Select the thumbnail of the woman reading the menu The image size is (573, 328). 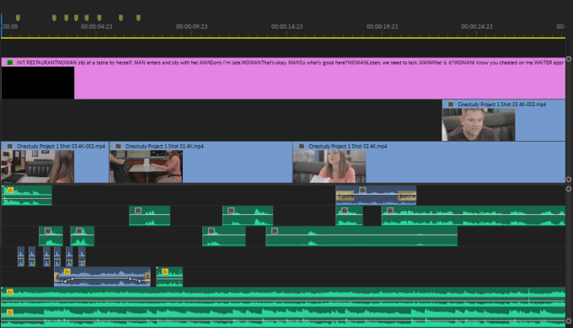point(329,166)
